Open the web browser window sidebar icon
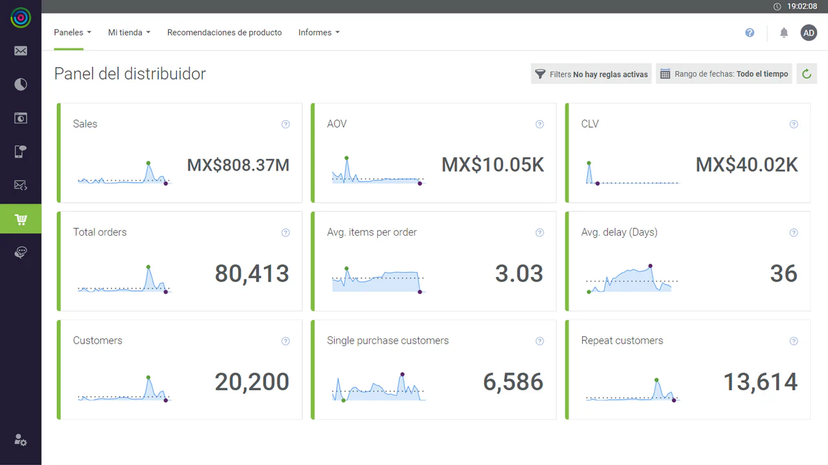828x465 pixels. point(21,118)
